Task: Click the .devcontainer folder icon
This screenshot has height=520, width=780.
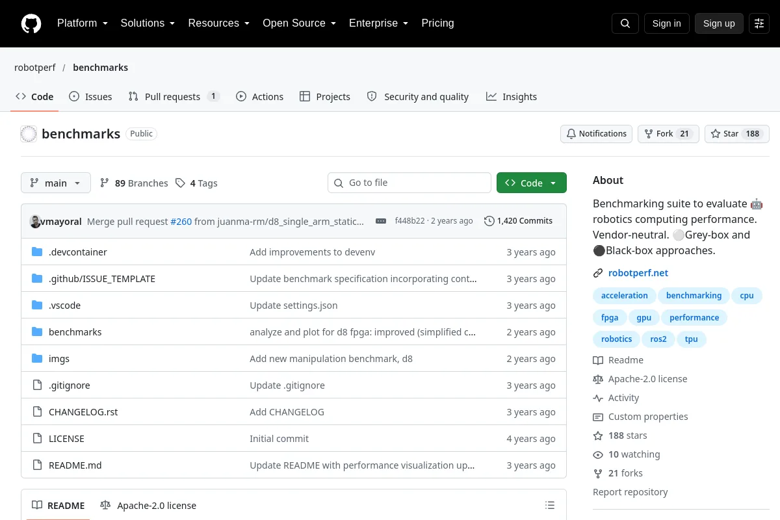Action: click(x=37, y=252)
